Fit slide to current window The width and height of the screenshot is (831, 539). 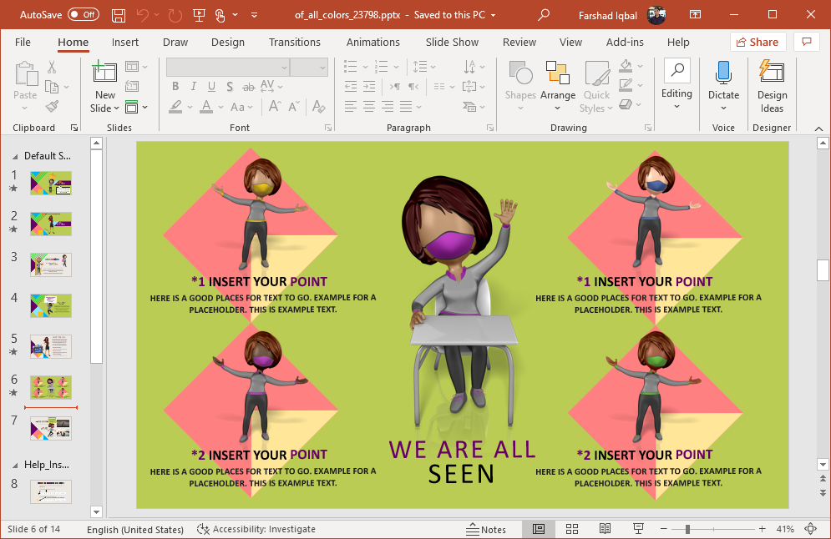tap(810, 529)
